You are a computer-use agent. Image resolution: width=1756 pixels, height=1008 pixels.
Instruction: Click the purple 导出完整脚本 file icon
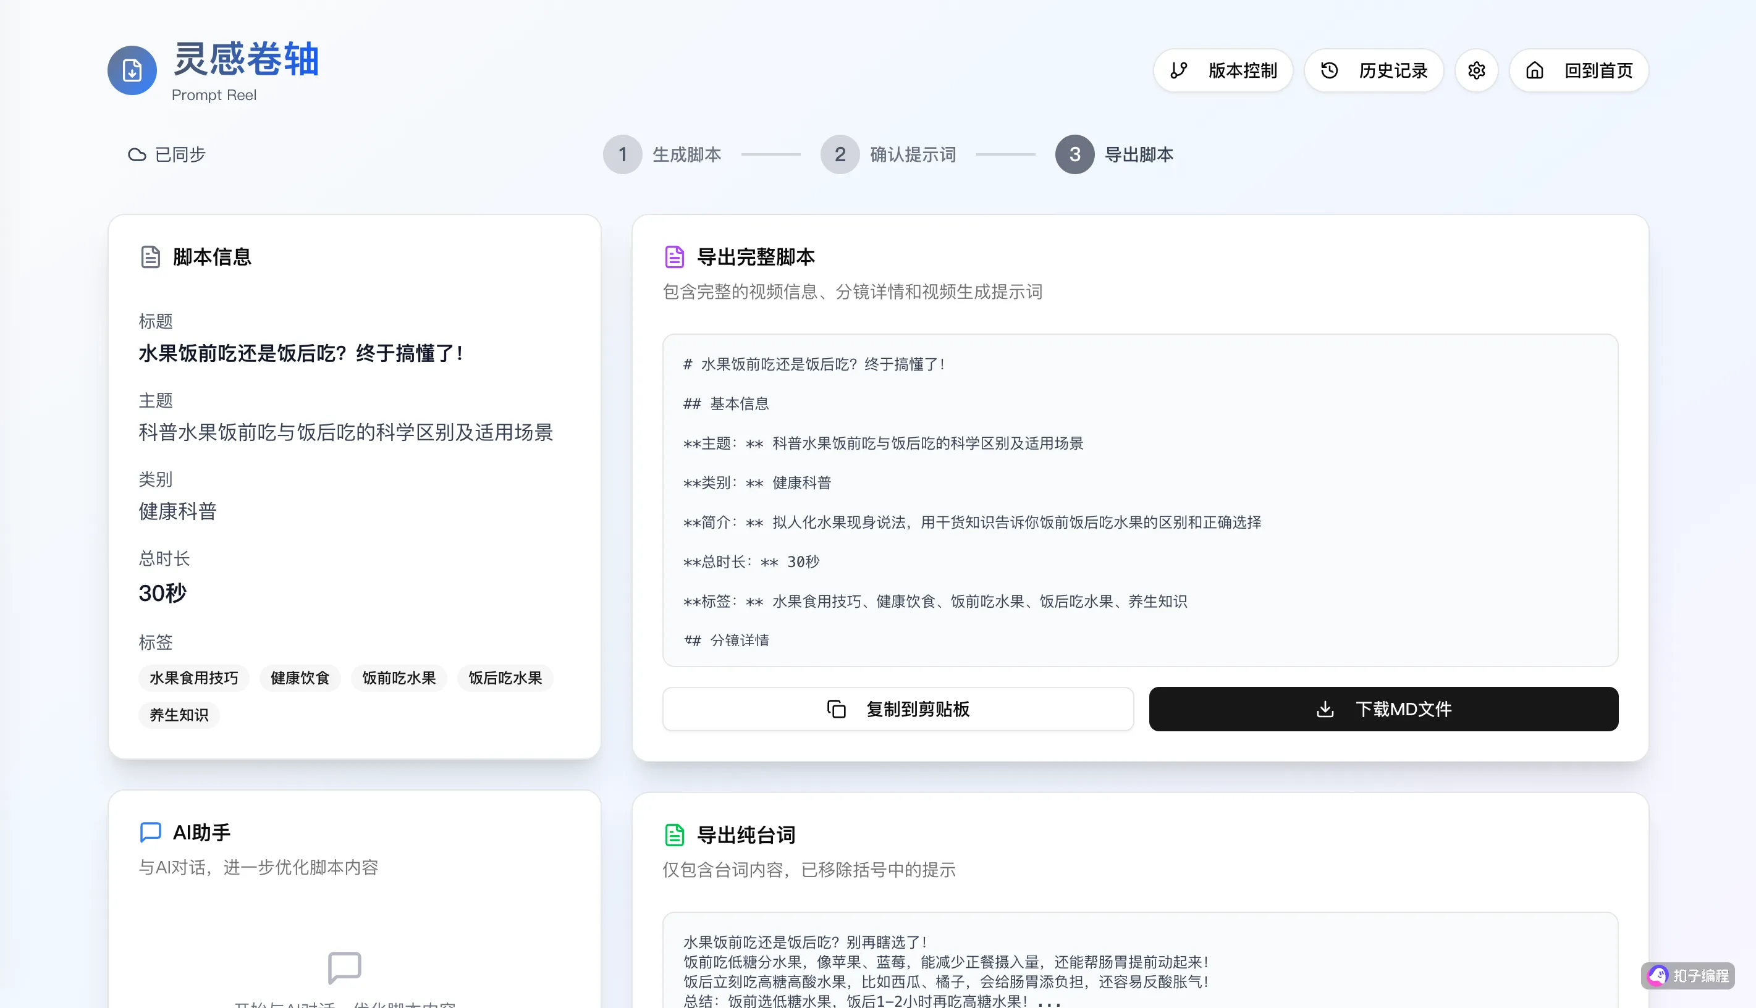(675, 257)
